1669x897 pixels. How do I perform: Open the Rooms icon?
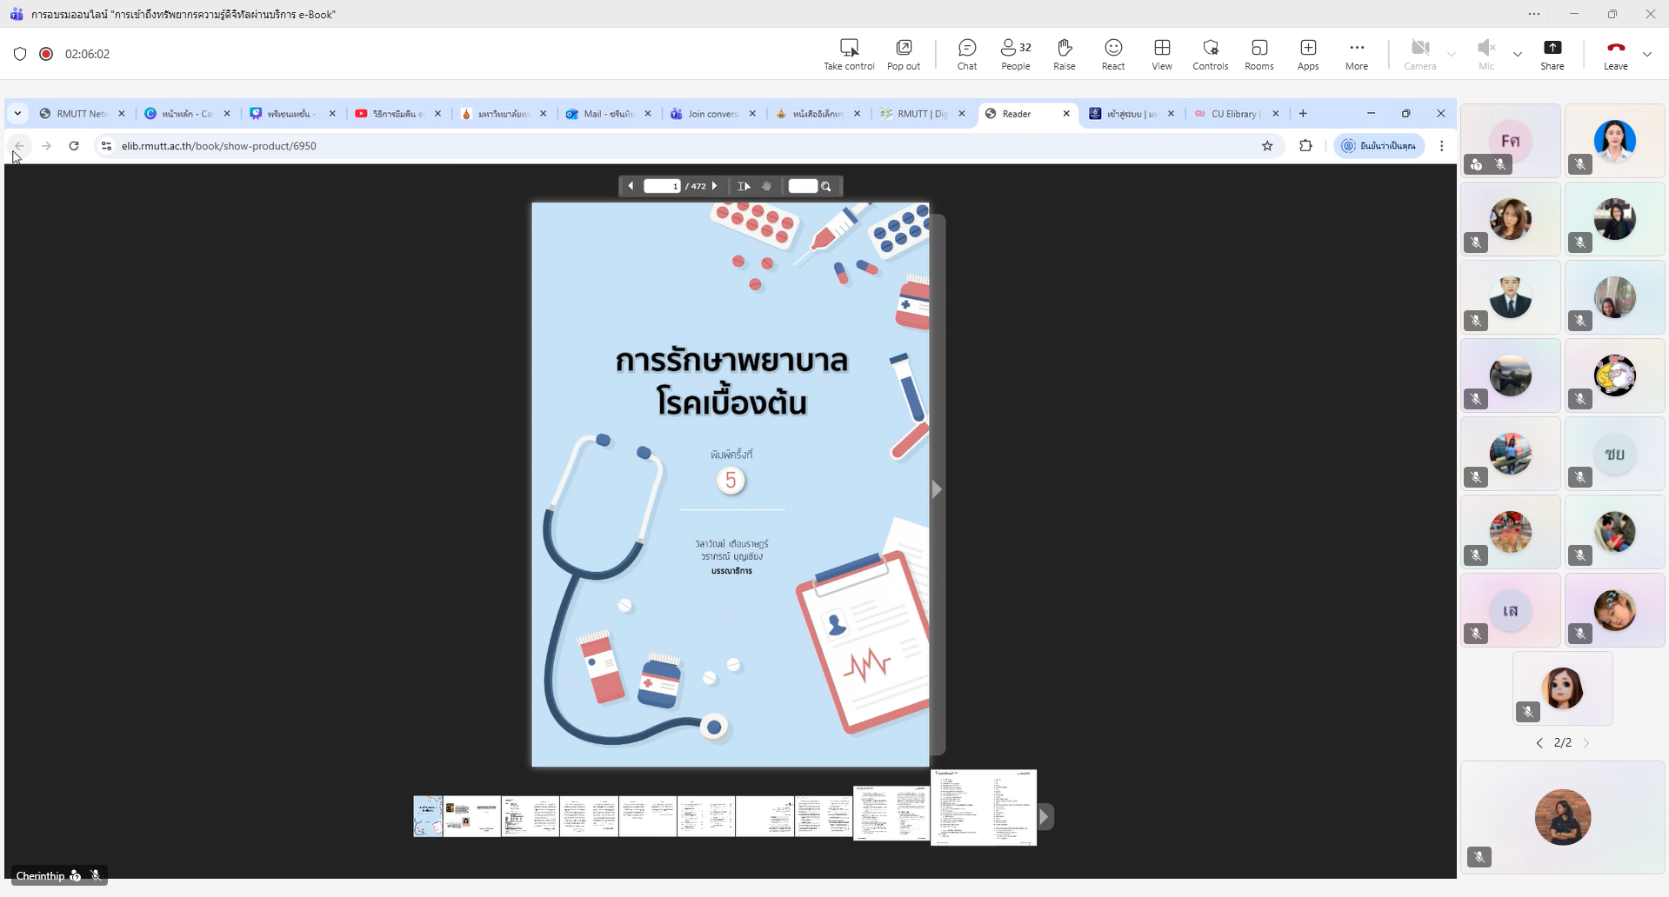click(x=1258, y=54)
